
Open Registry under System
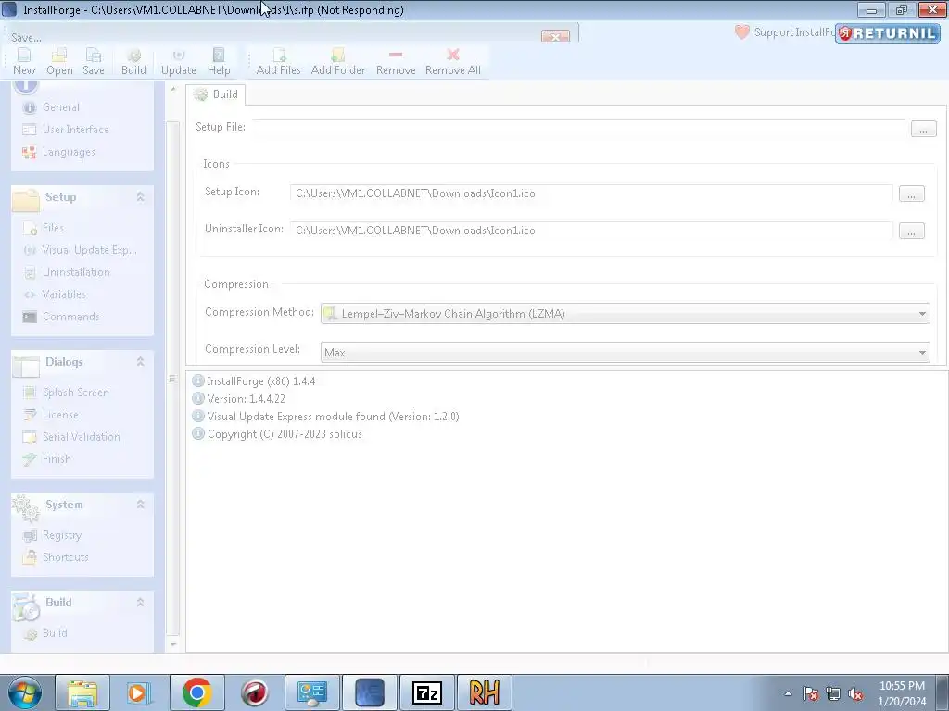pyautogui.click(x=52, y=535)
